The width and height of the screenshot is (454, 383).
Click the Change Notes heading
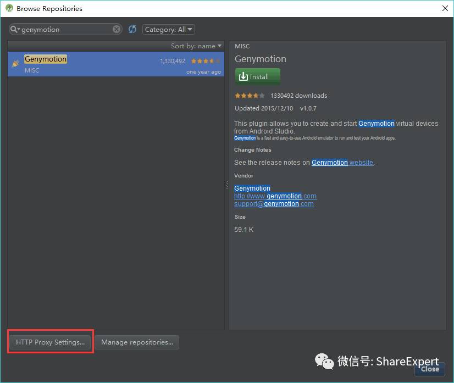pos(252,150)
